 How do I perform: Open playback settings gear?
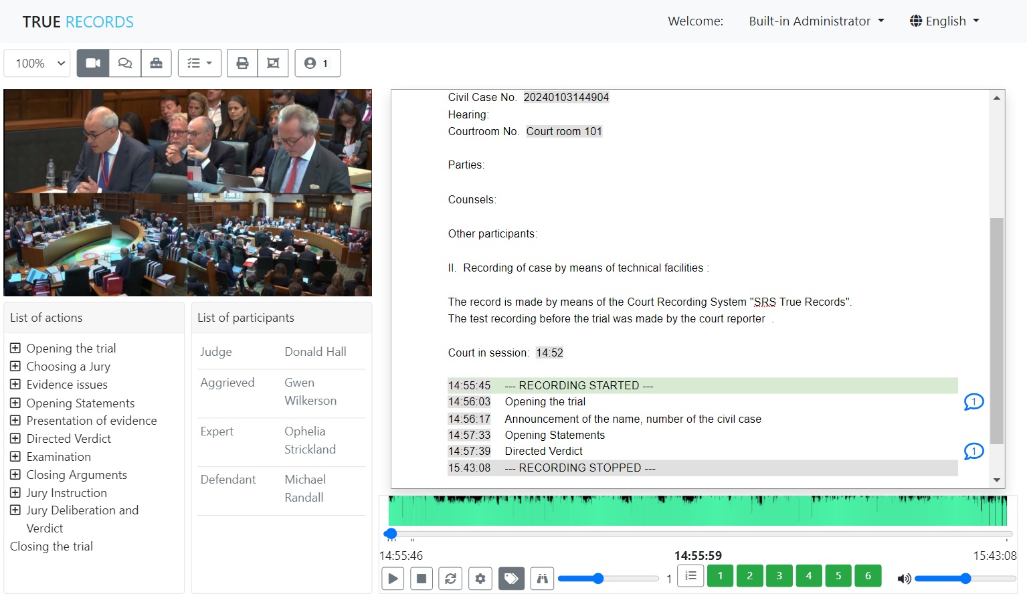click(480, 578)
